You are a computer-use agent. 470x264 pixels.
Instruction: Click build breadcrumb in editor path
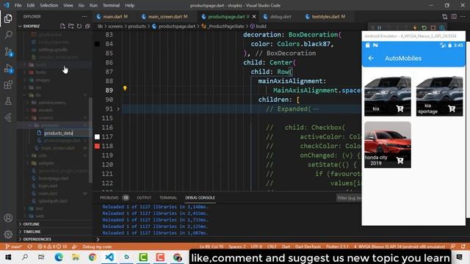261,26
